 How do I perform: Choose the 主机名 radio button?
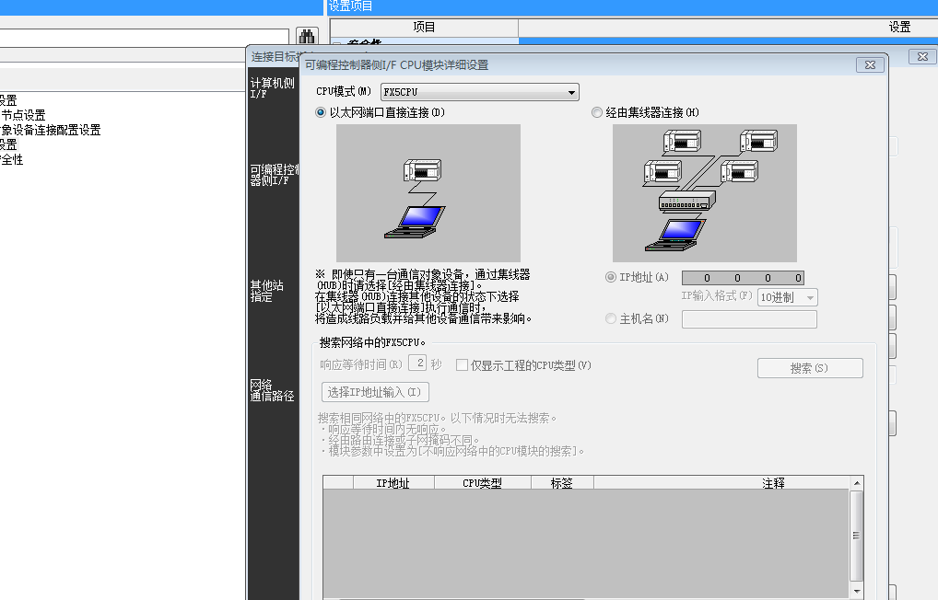611,318
